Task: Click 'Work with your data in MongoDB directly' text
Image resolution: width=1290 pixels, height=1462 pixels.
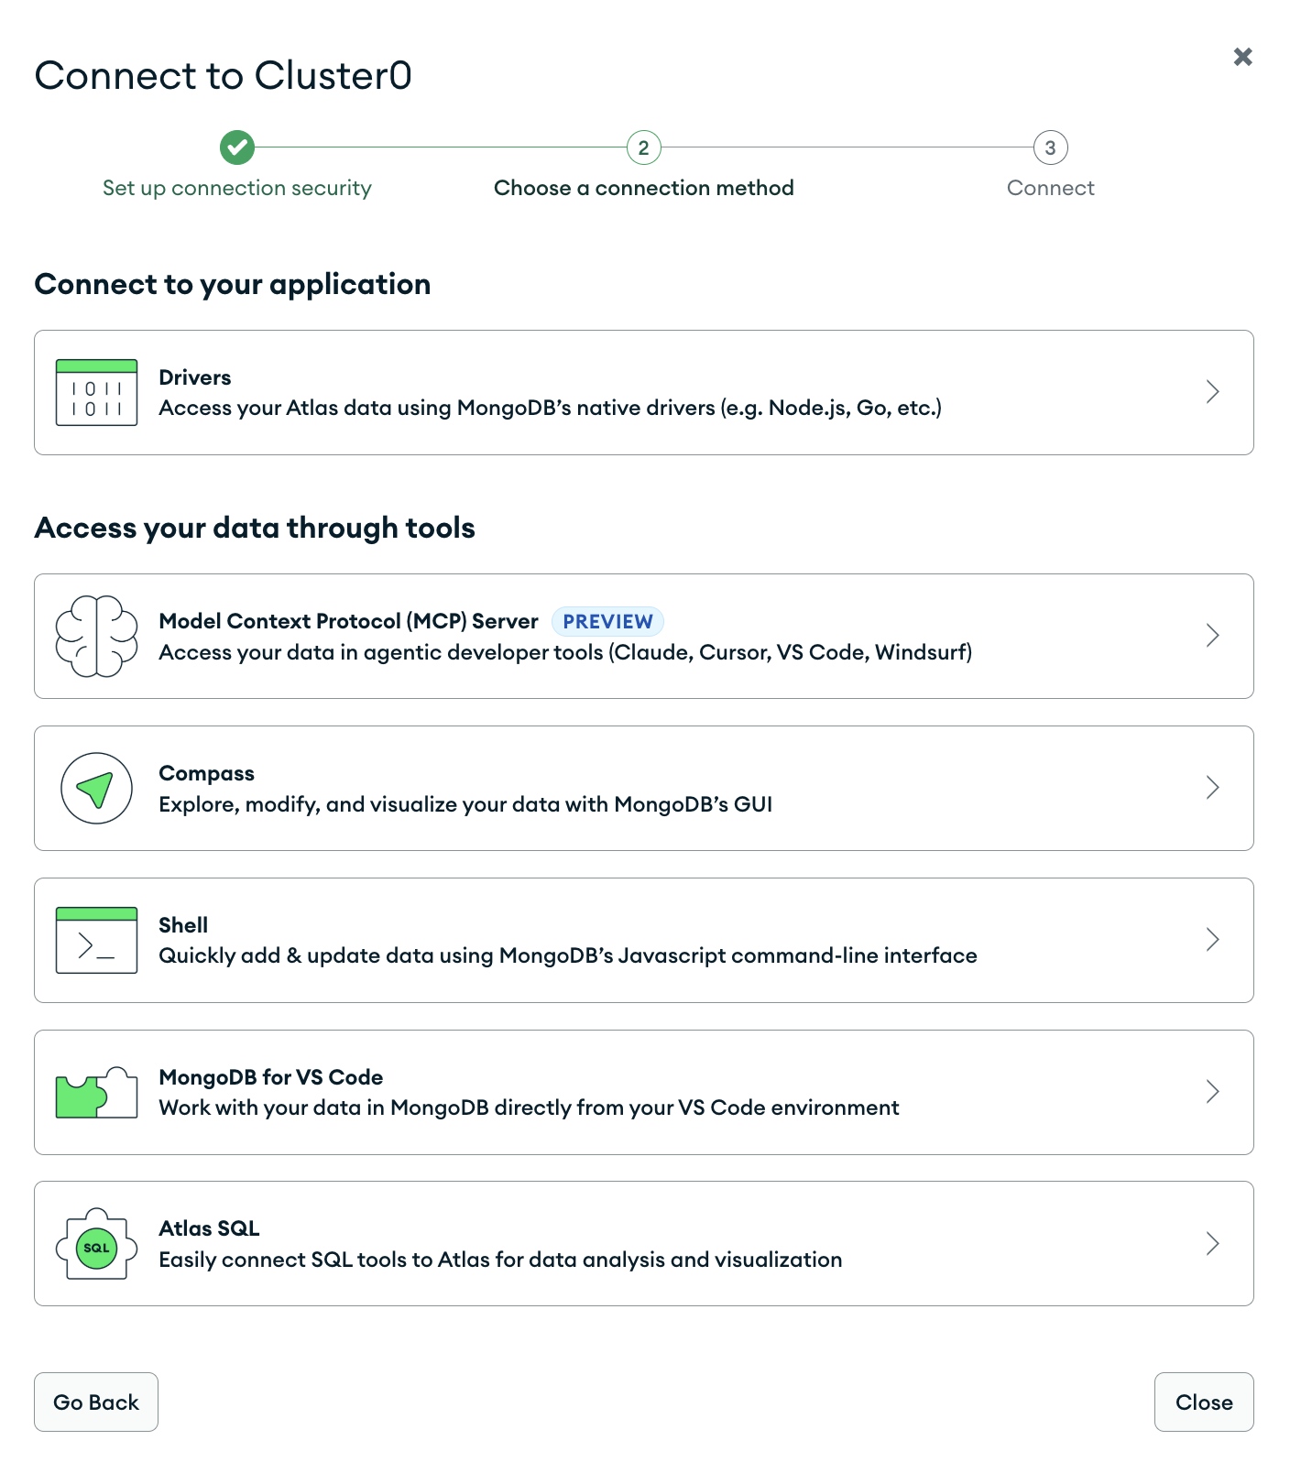Action: point(529,1107)
